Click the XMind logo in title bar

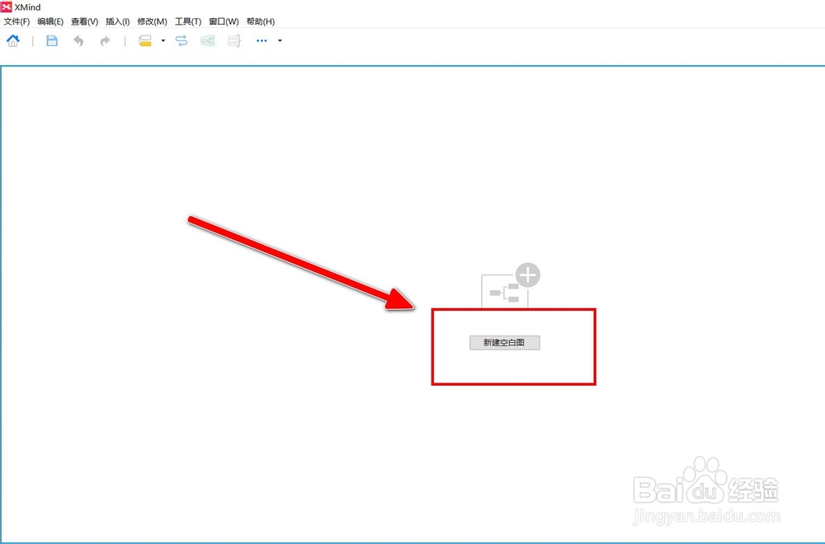(7, 7)
